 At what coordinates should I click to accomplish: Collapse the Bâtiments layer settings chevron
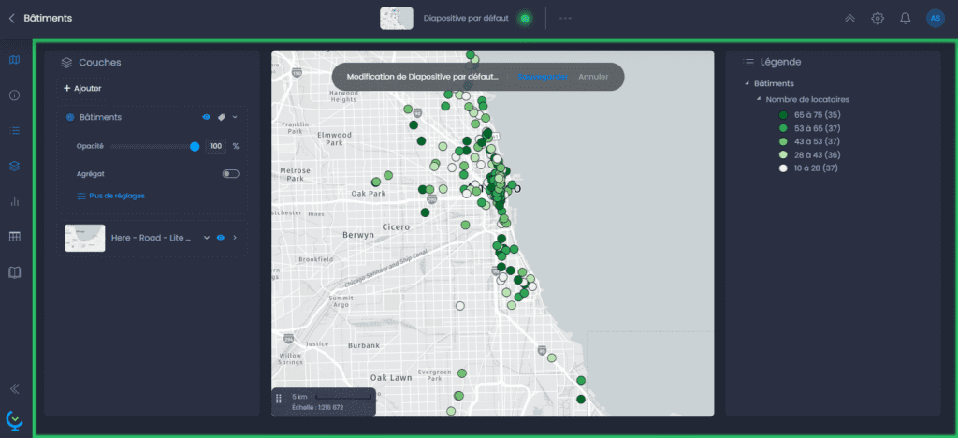tap(235, 117)
